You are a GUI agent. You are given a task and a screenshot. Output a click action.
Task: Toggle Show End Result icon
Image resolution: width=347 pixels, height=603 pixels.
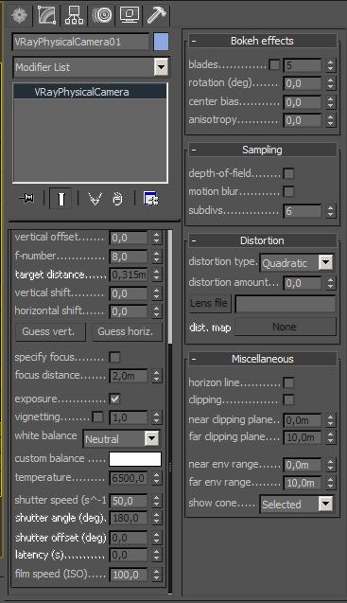pos(61,199)
